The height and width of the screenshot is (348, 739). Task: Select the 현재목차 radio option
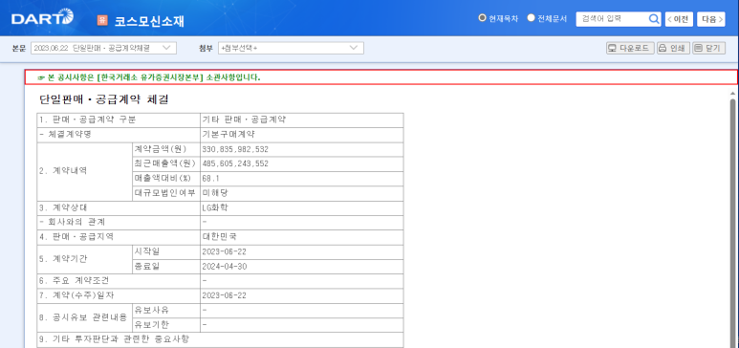point(482,18)
